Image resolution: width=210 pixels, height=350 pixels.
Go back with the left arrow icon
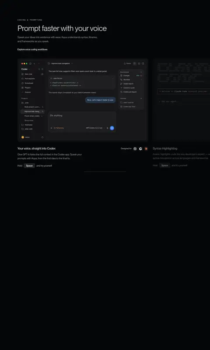click(35, 63)
